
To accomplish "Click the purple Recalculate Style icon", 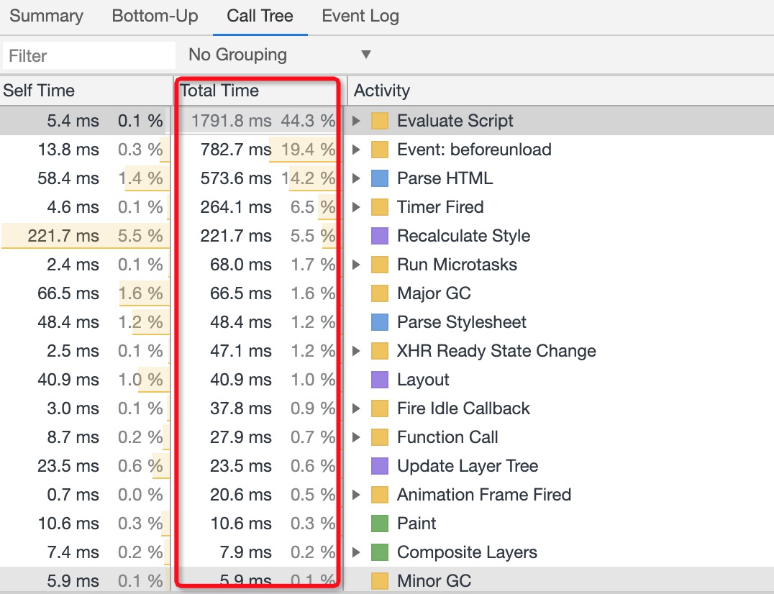I will (x=380, y=236).
